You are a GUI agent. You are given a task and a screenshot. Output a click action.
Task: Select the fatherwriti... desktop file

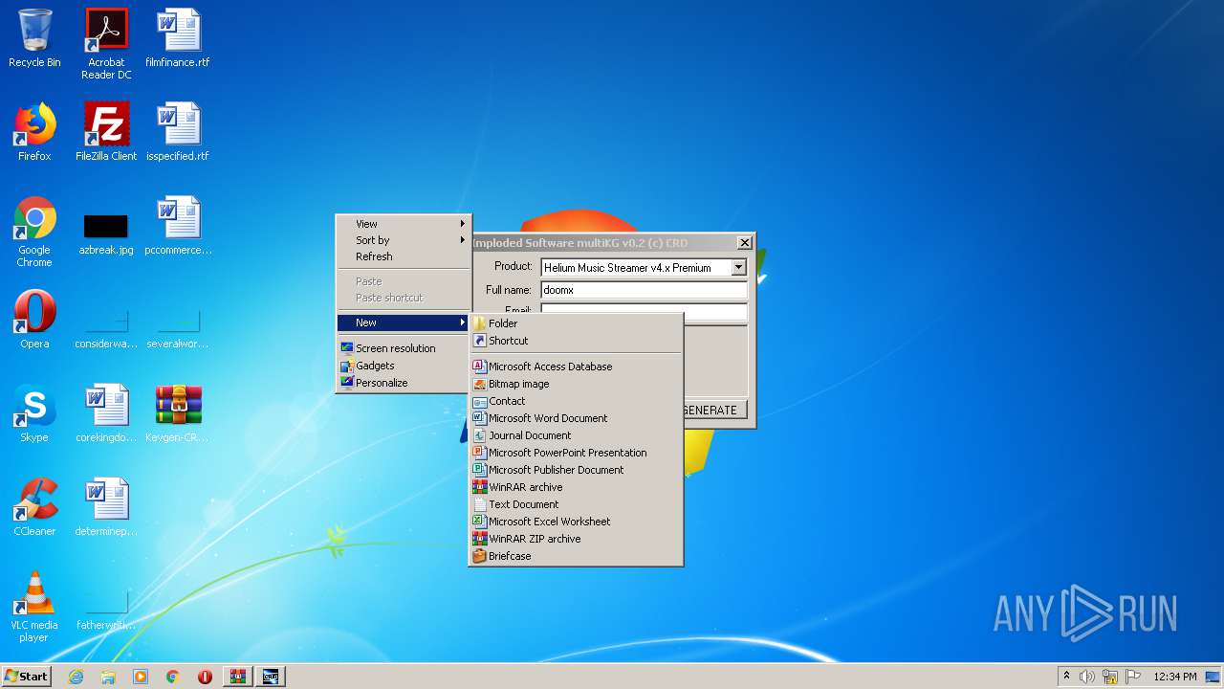click(x=106, y=611)
